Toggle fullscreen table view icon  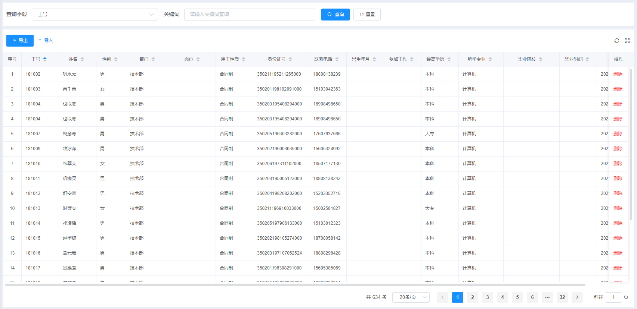tap(627, 41)
